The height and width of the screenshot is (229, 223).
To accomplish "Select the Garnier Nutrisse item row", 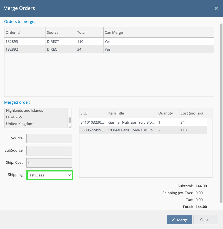I will 131,122.
